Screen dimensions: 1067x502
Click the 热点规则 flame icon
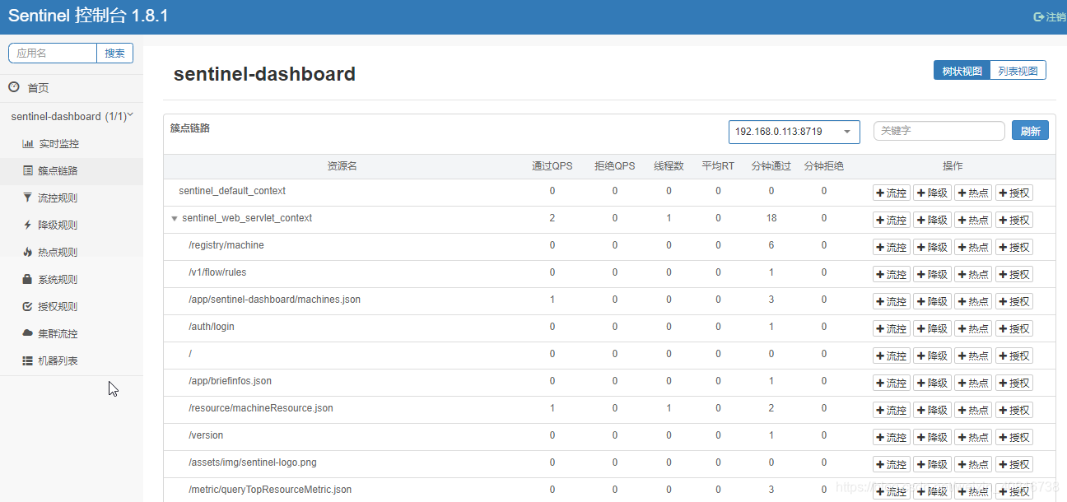(x=28, y=252)
